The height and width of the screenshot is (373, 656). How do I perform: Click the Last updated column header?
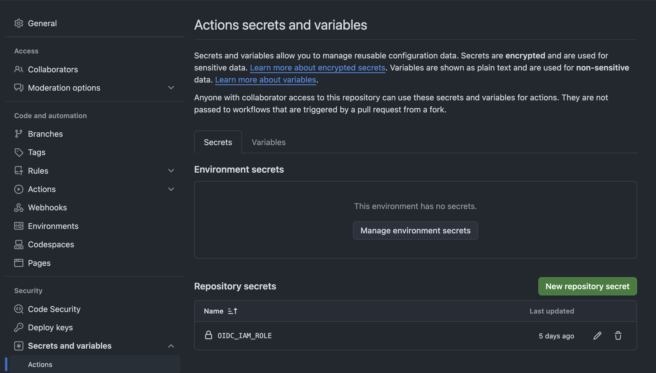(x=552, y=311)
